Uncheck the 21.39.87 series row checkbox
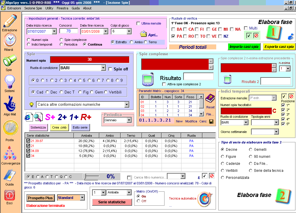 pyautogui.click(x=28, y=141)
